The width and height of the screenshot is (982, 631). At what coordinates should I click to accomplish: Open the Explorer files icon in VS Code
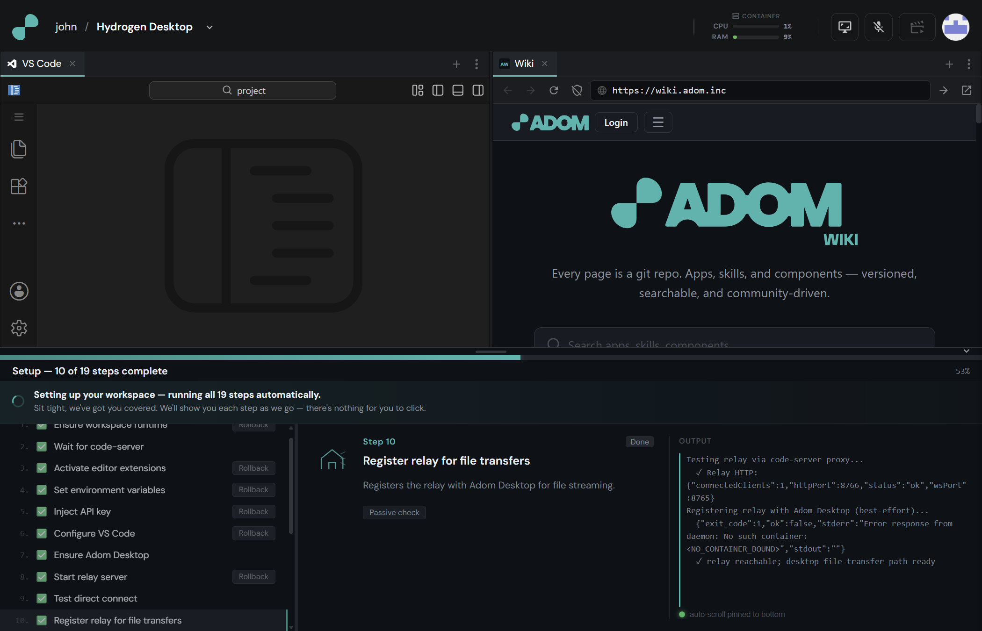(x=19, y=149)
